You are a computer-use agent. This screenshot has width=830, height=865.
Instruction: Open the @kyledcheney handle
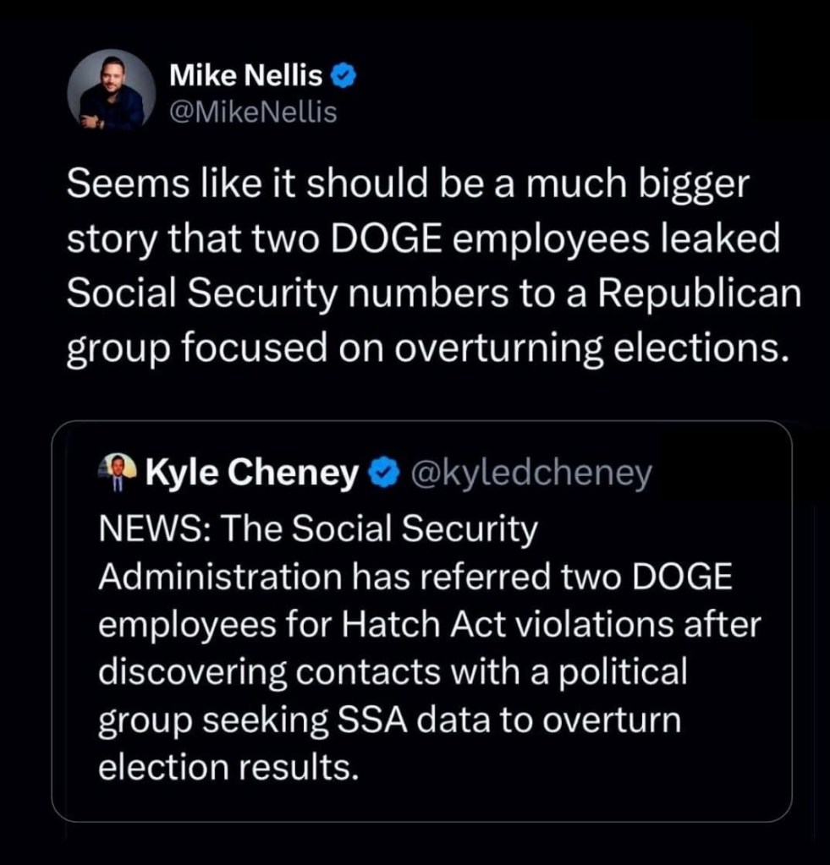(530, 474)
